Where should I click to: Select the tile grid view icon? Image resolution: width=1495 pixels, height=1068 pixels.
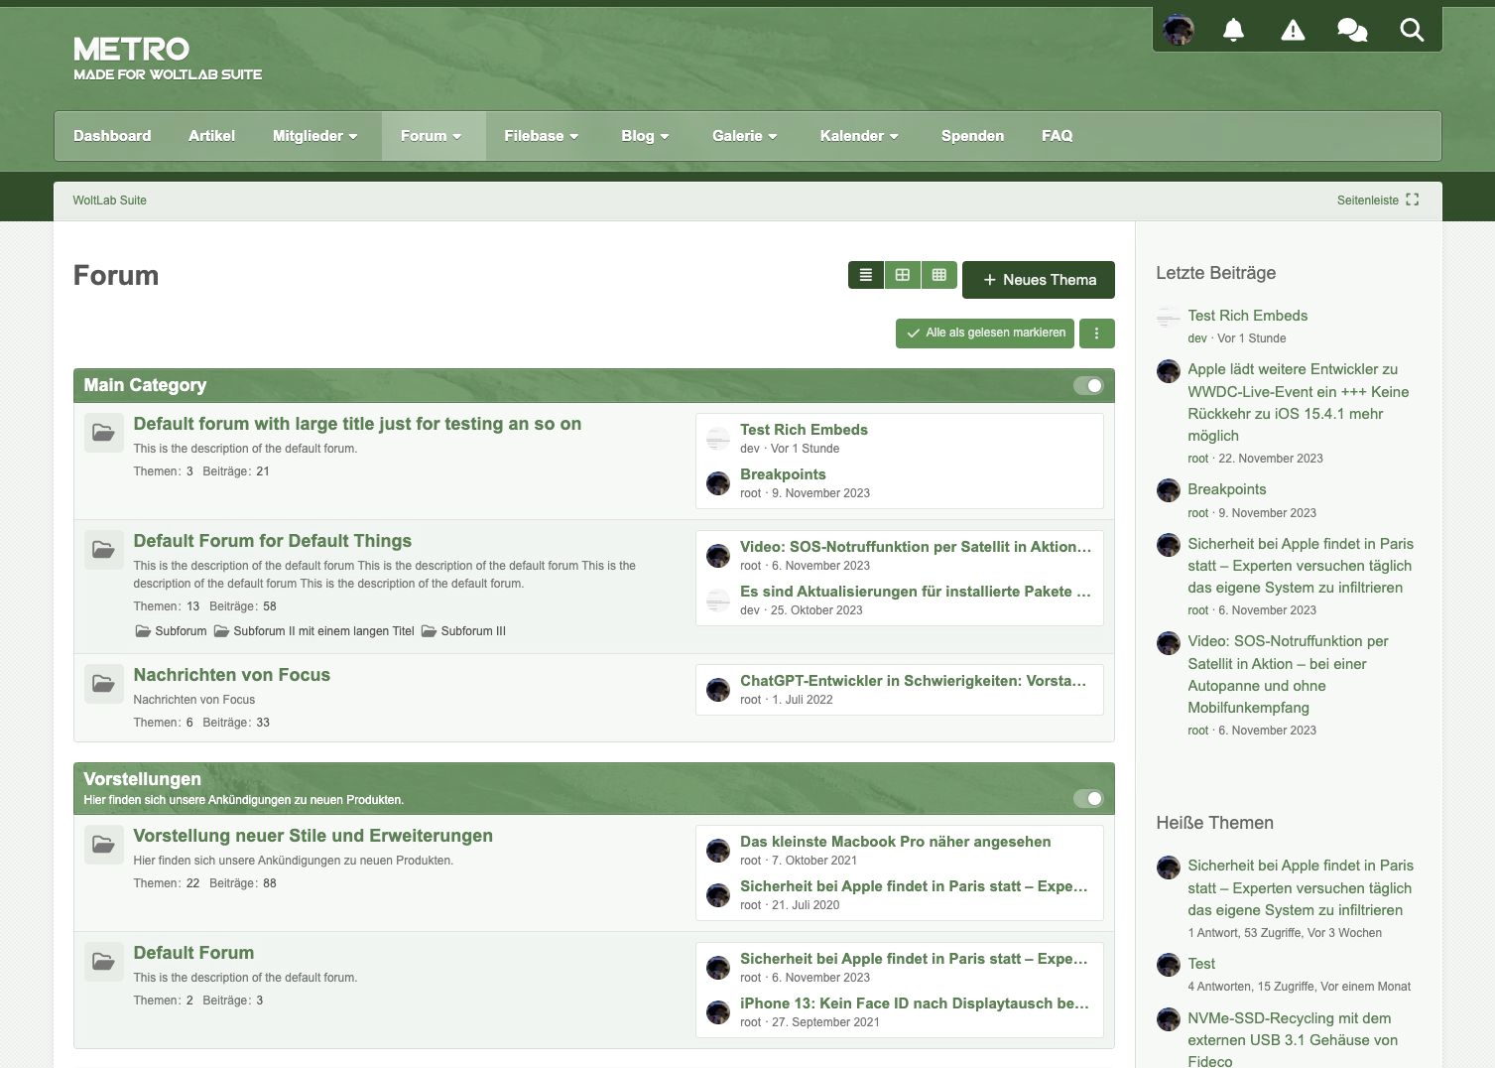(903, 275)
